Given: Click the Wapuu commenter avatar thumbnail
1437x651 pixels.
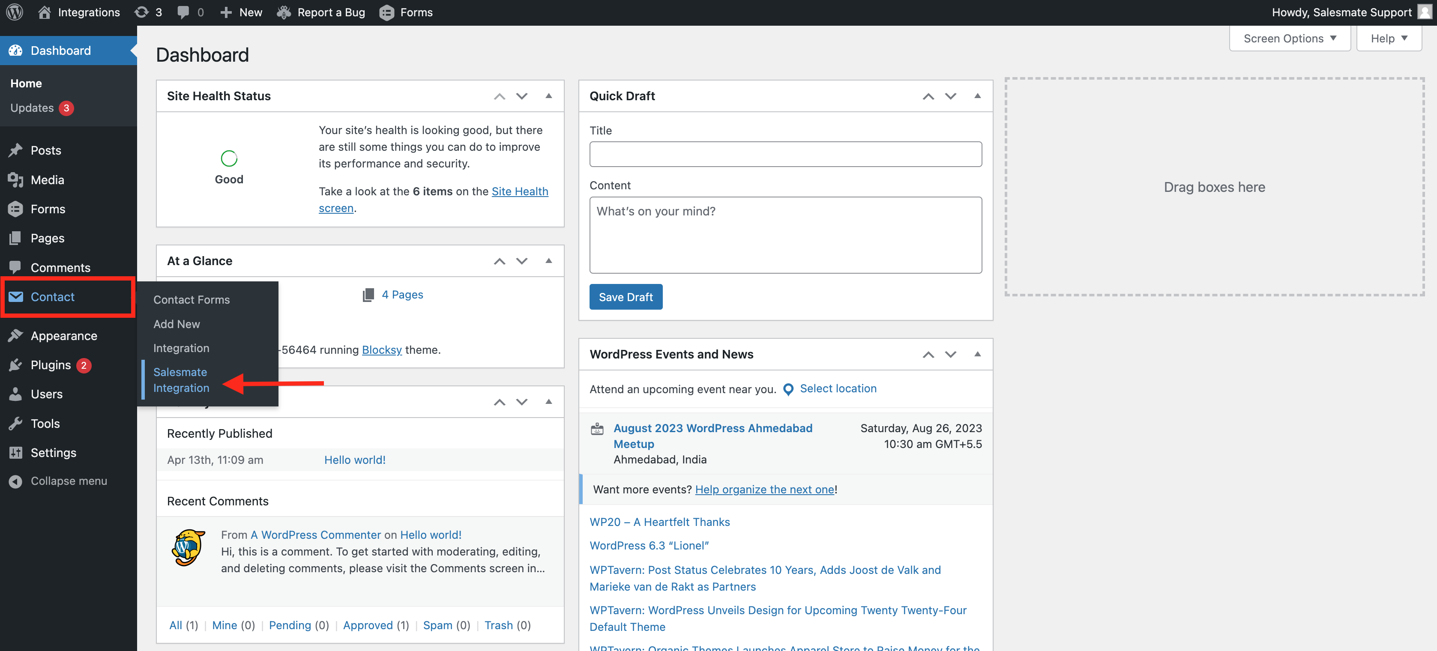Looking at the screenshot, I should click(189, 548).
